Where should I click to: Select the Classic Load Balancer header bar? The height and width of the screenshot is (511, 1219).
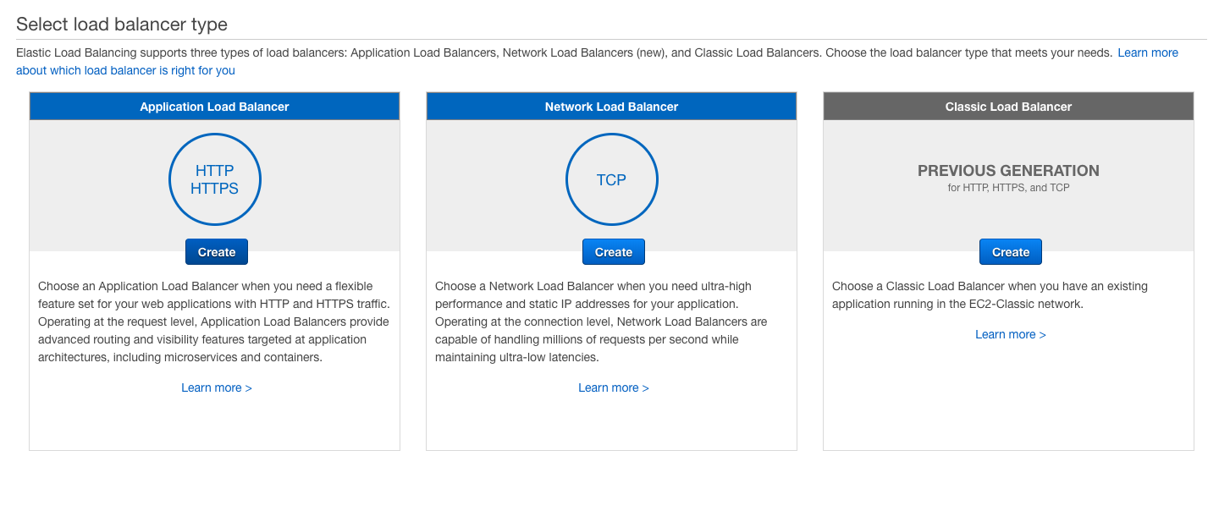coord(1008,106)
